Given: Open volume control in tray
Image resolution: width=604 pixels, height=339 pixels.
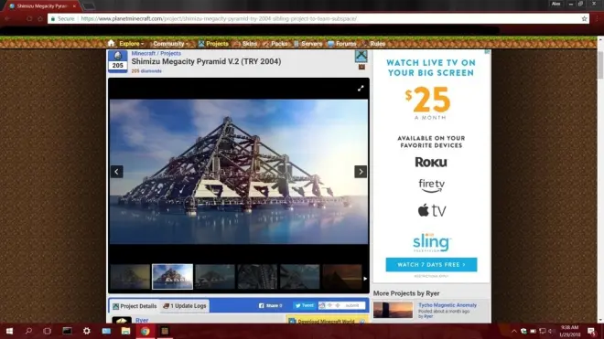Looking at the screenshot, I should tap(551, 331).
